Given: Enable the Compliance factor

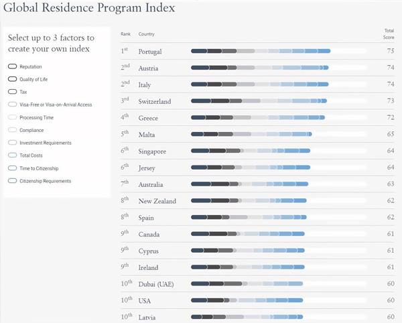Looking at the screenshot, I should pos(12,130).
